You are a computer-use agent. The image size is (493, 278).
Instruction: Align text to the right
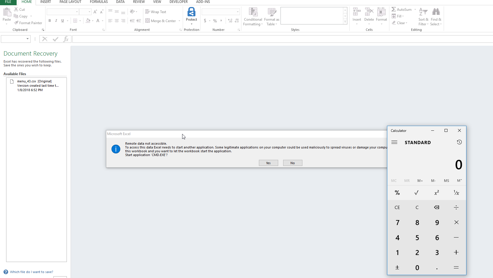[123, 21]
